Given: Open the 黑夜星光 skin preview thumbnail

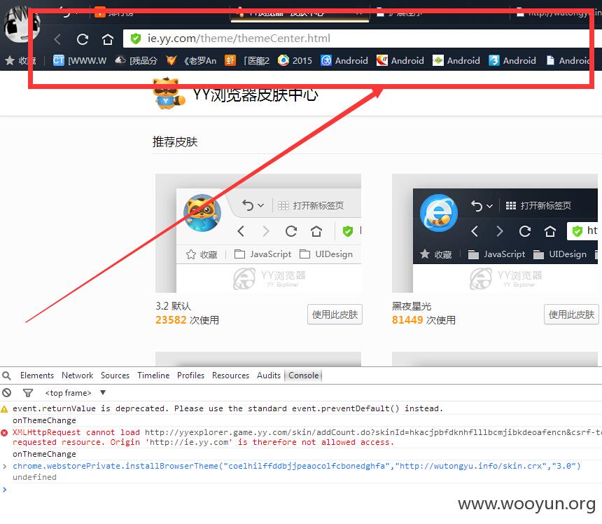Looking at the screenshot, I should pos(495,233).
